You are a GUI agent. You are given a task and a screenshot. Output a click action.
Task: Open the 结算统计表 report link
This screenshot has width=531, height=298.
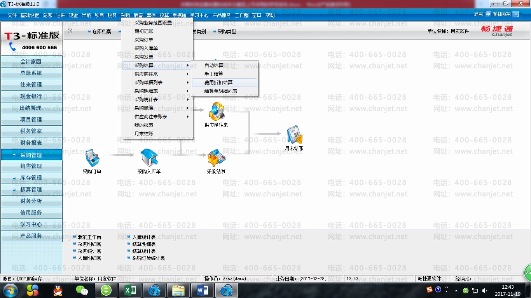coord(144,251)
